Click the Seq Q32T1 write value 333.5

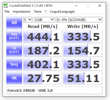click(x=83, y=36)
